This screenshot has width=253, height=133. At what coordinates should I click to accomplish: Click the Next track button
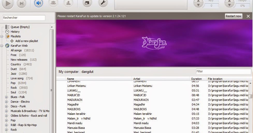[x=21, y=4]
